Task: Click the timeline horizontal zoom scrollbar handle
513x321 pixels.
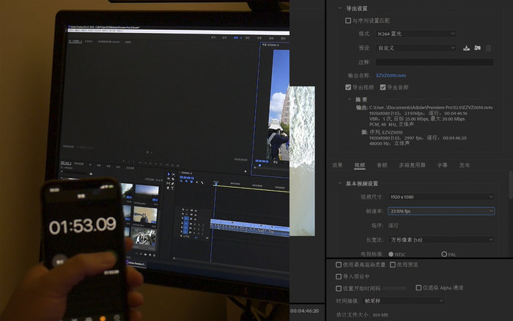Action: tap(174, 258)
